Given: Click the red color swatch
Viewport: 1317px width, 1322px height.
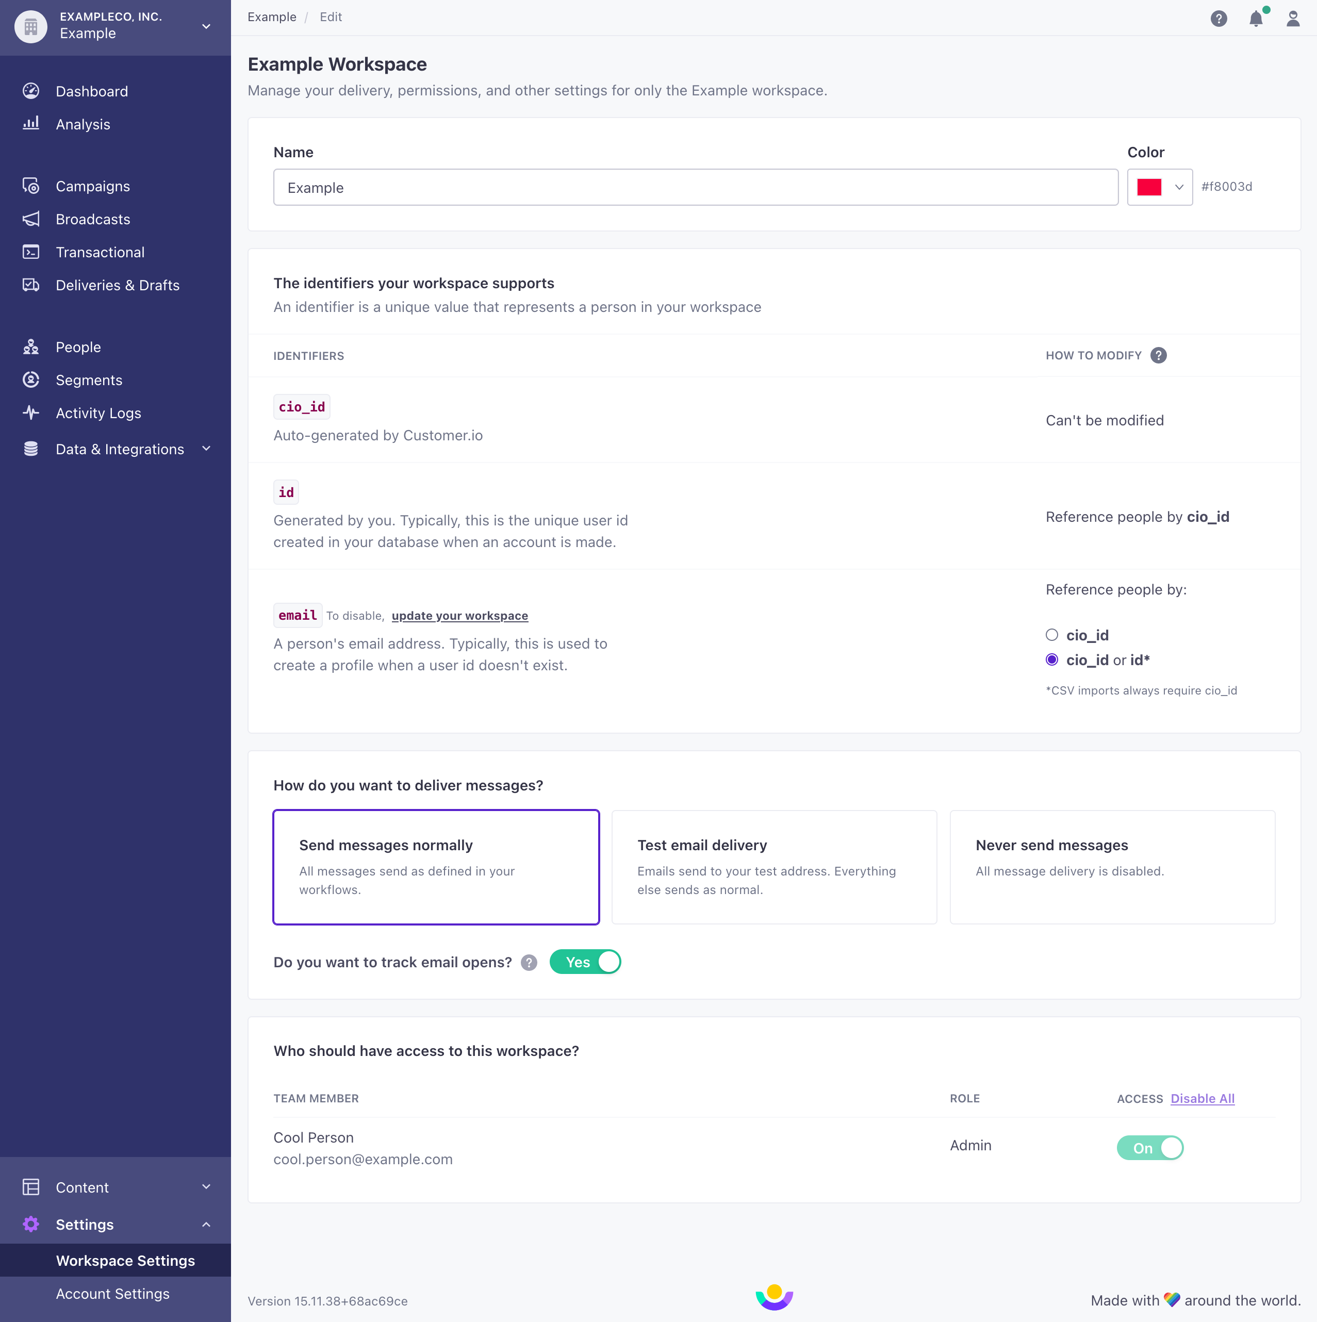Looking at the screenshot, I should click(x=1149, y=187).
